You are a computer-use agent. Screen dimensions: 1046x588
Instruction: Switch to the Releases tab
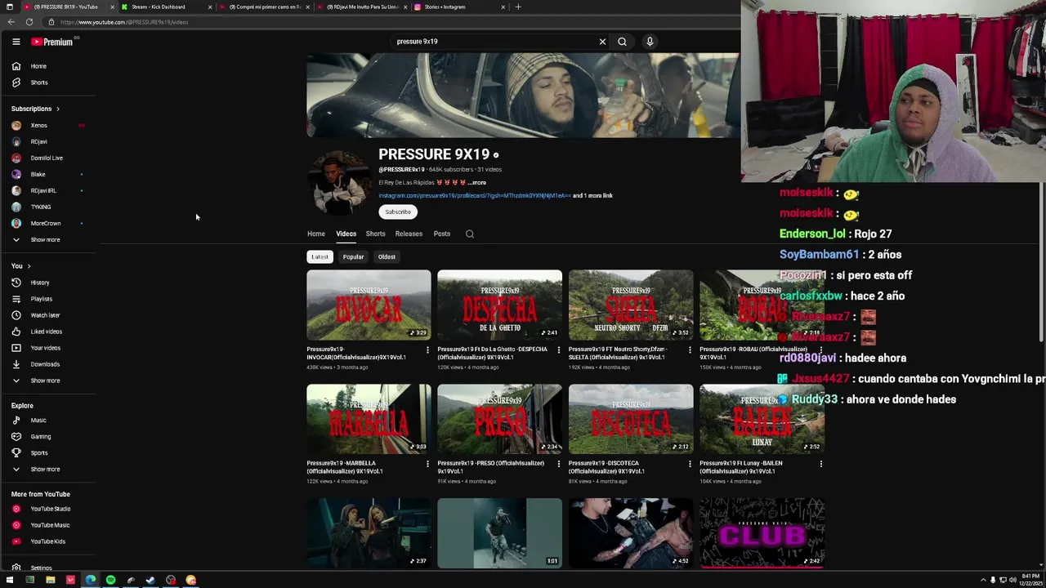click(409, 234)
